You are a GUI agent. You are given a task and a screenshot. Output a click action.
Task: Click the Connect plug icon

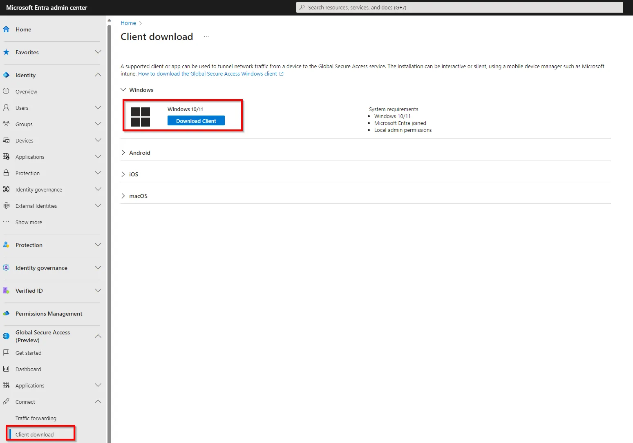(6, 402)
